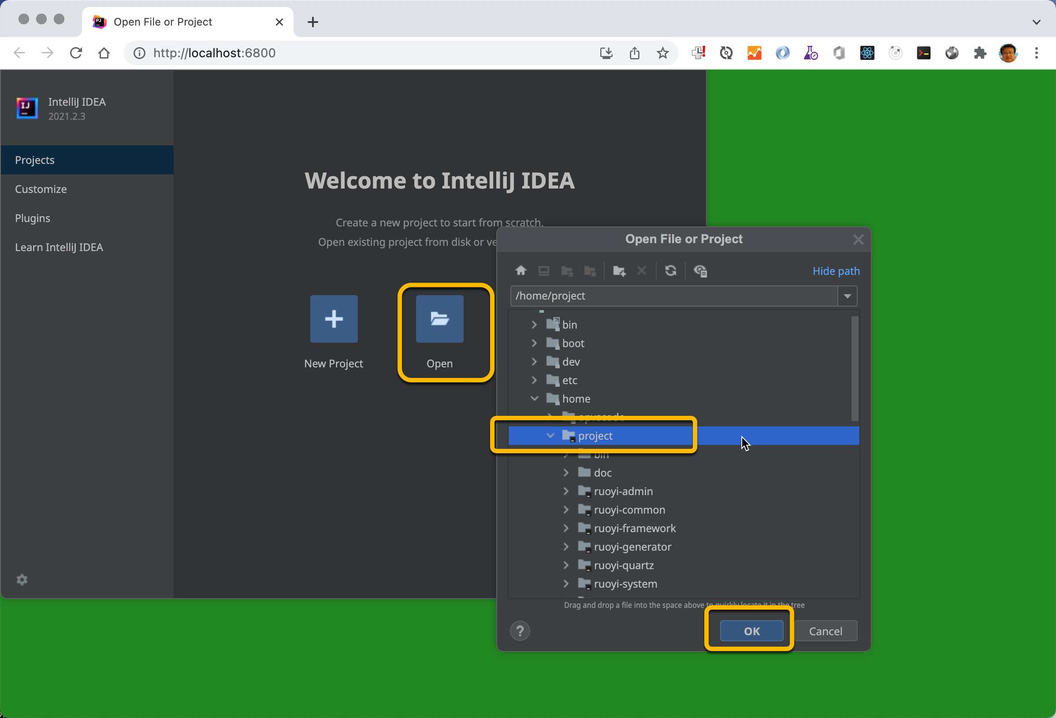The image size is (1056, 718).
Task: Open the settings gear in welcome screen
Action: [22, 580]
